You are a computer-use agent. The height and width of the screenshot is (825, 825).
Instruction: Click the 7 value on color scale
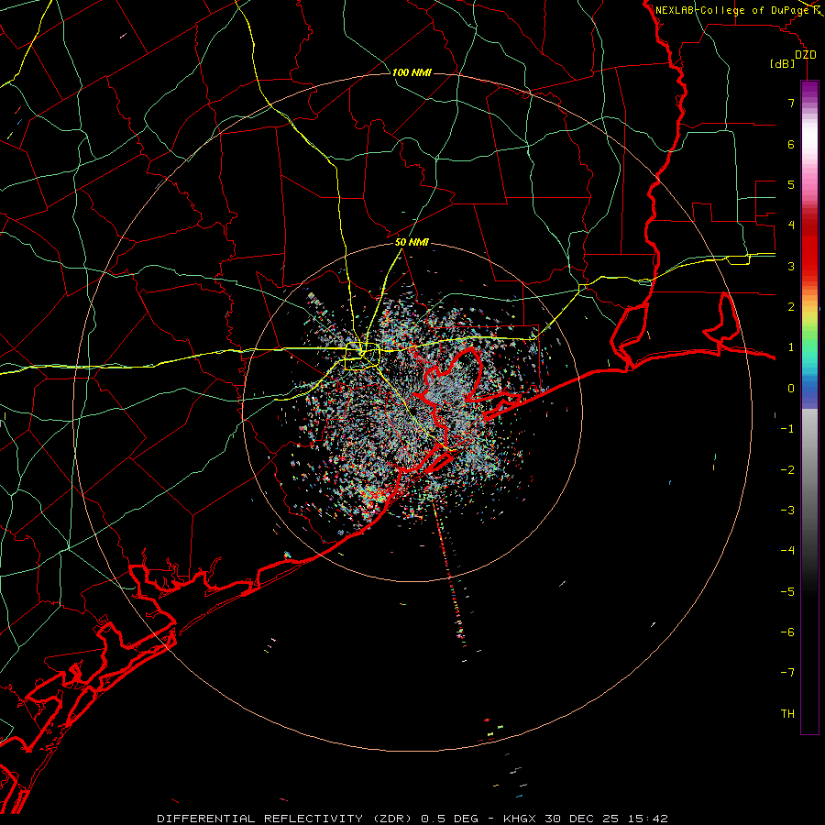pyautogui.click(x=791, y=103)
